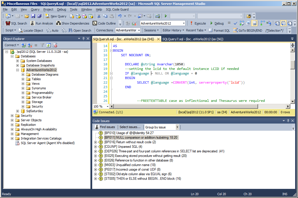This screenshot has width=298, height=198.
Task: Click the Locate Object toolbar button
Action: click(x=31, y=31)
